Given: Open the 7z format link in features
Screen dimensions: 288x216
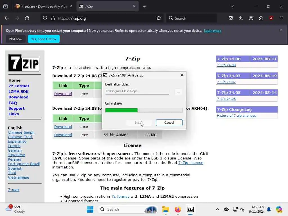Looking at the screenshot, I should click(120, 197).
